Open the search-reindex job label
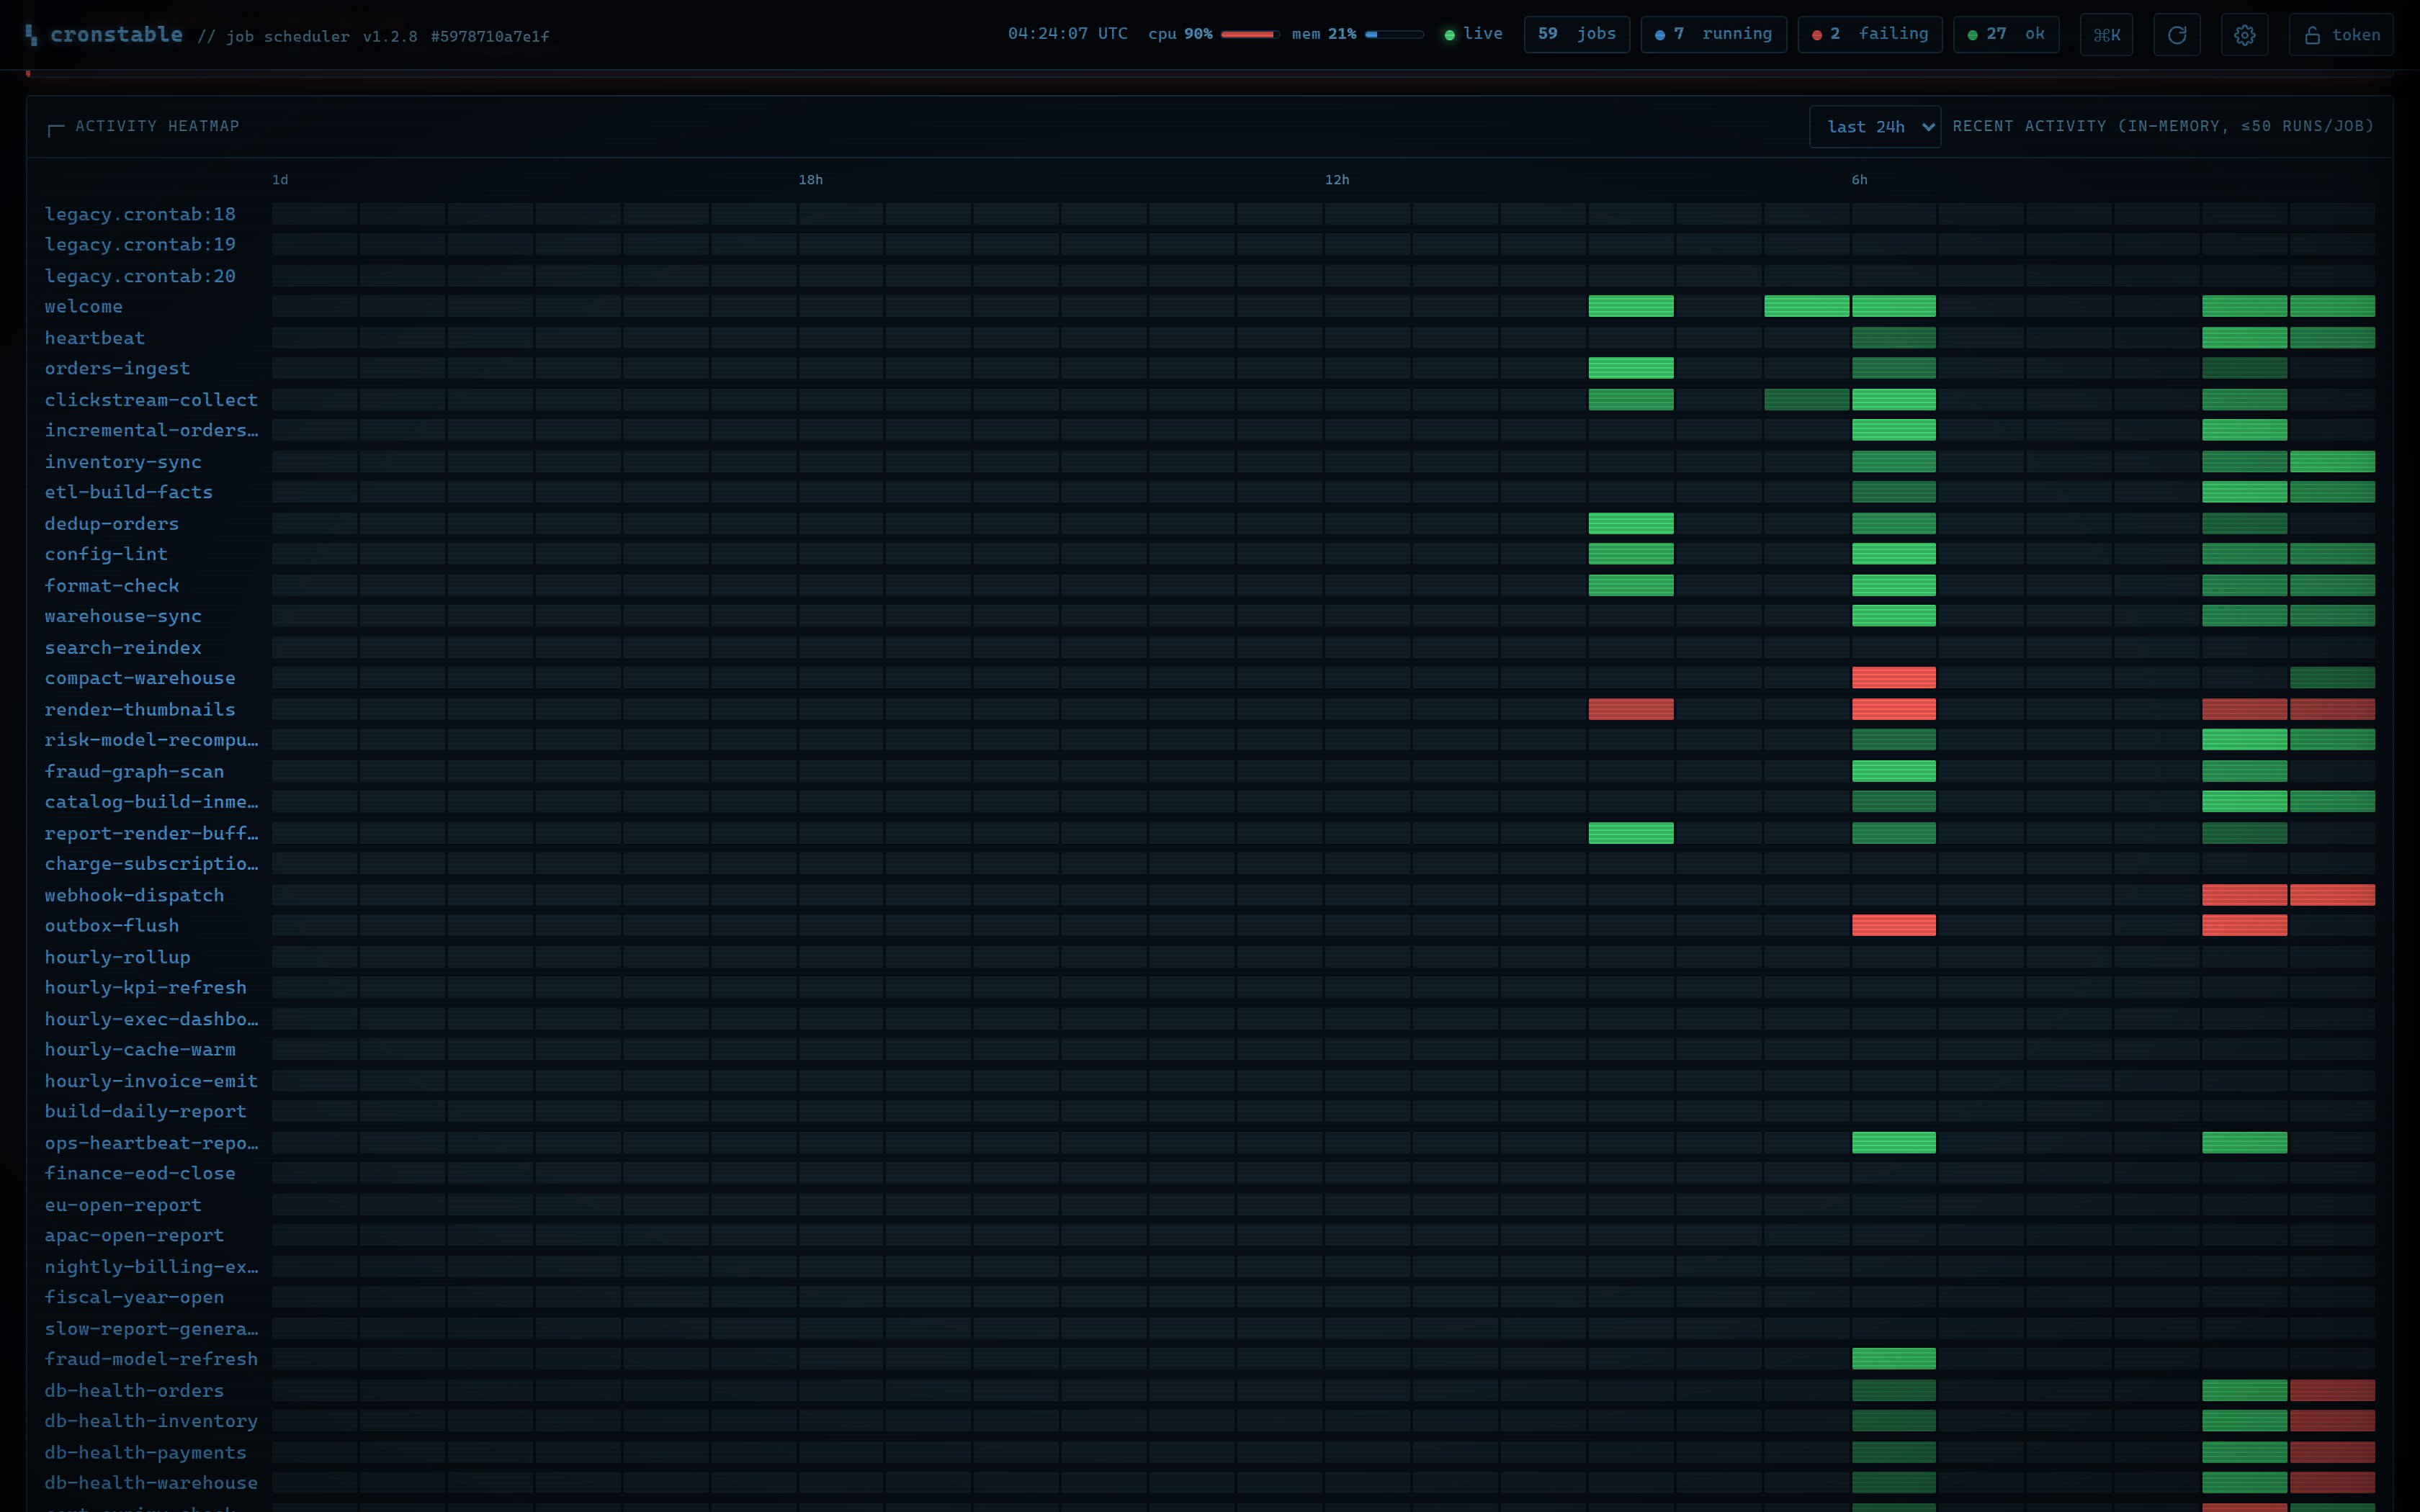Screen dimensions: 2420x1512 click(123, 648)
